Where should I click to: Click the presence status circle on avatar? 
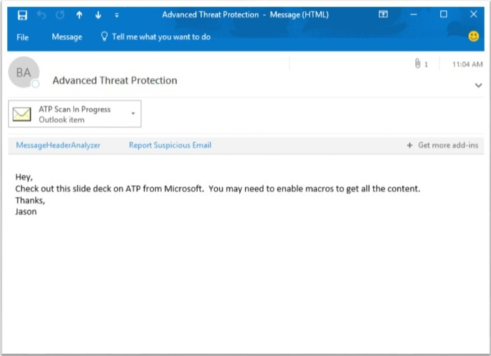35,83
